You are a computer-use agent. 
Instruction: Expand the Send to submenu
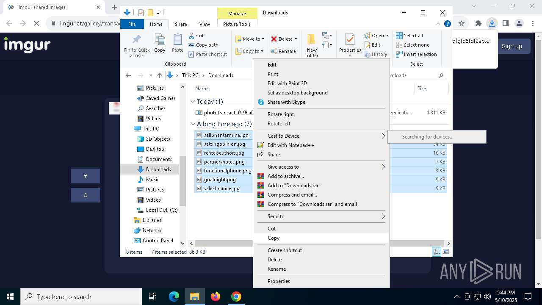(x=321, y=216)
